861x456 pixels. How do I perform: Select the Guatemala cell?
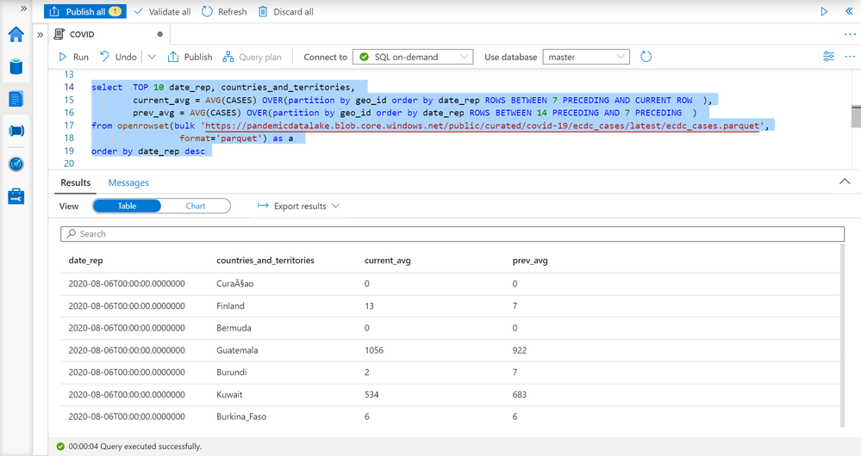(x=237, y=350)
